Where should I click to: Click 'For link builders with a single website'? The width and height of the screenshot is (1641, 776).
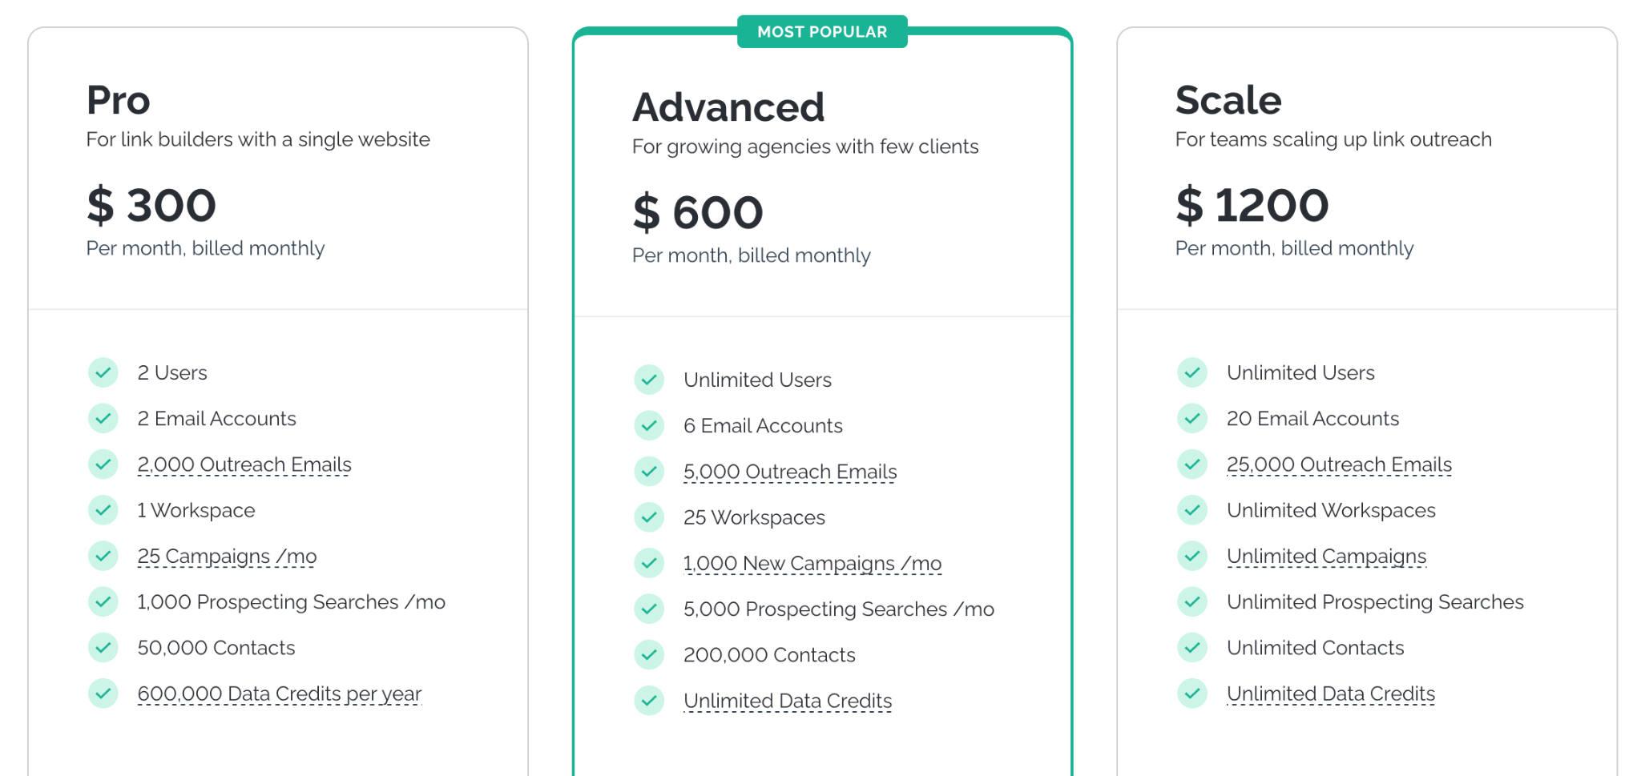[258, 139]
